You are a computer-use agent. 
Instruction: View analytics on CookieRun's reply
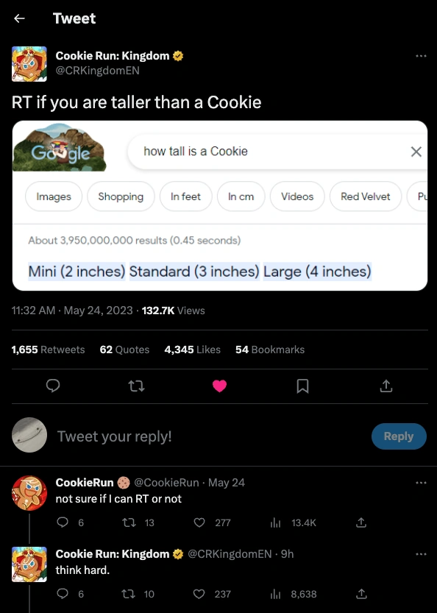click(274, 522)
